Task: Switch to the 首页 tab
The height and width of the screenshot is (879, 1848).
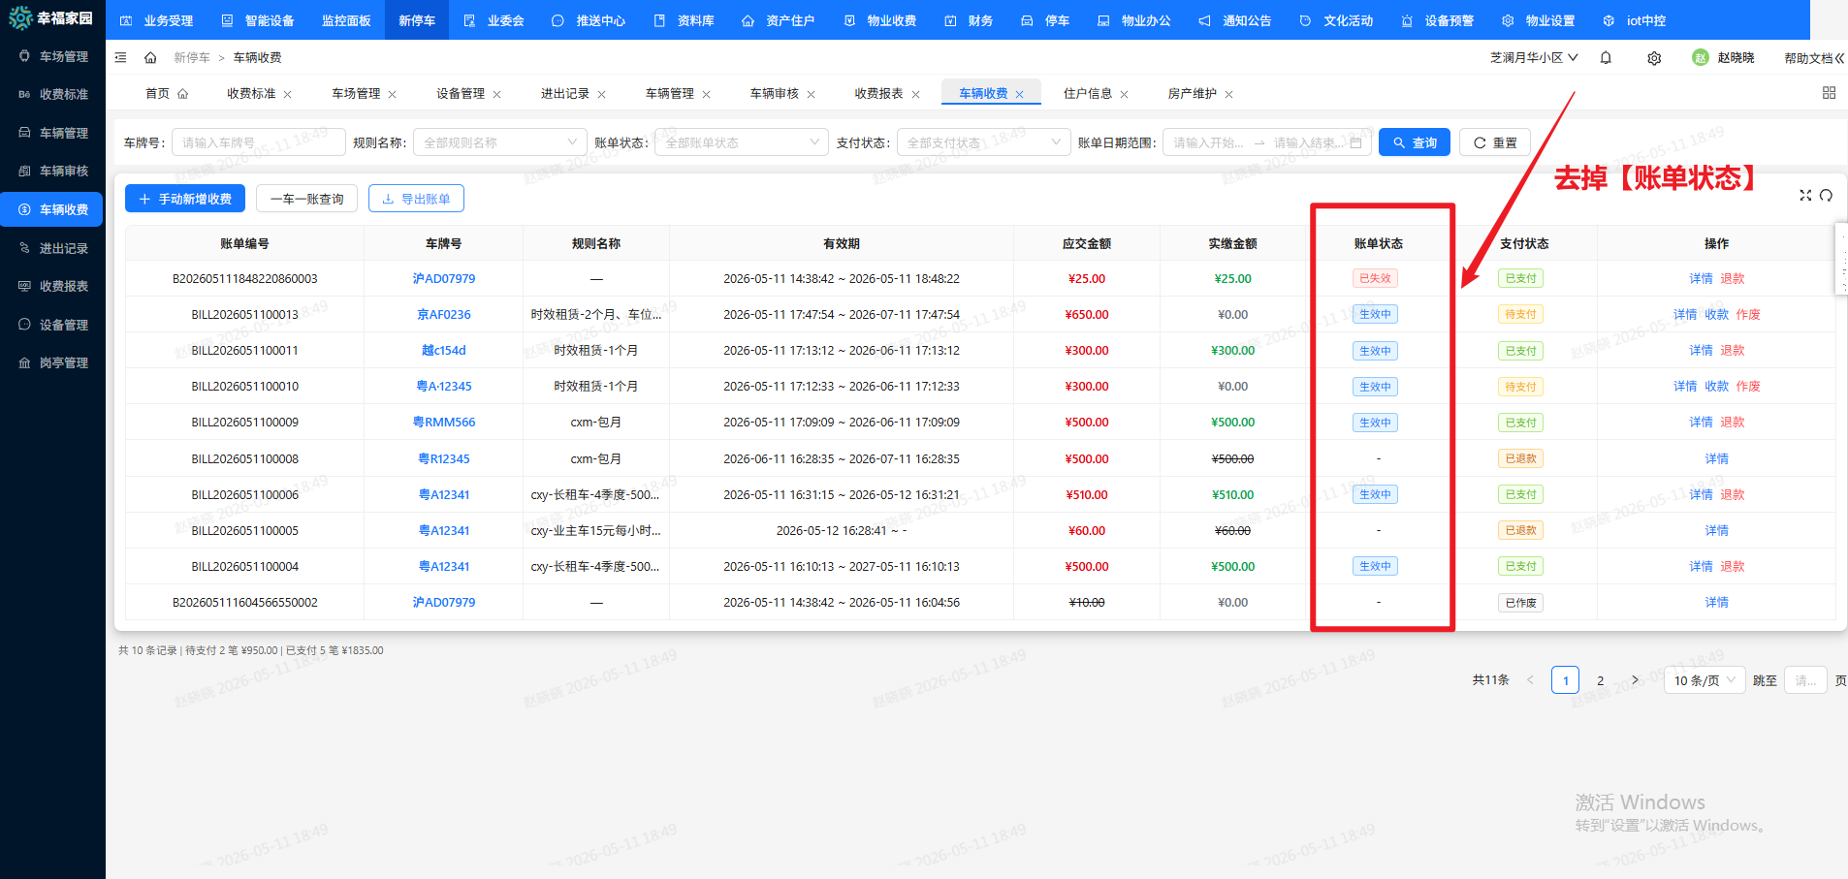Action: pyautogui.click(x=167, y=94)
